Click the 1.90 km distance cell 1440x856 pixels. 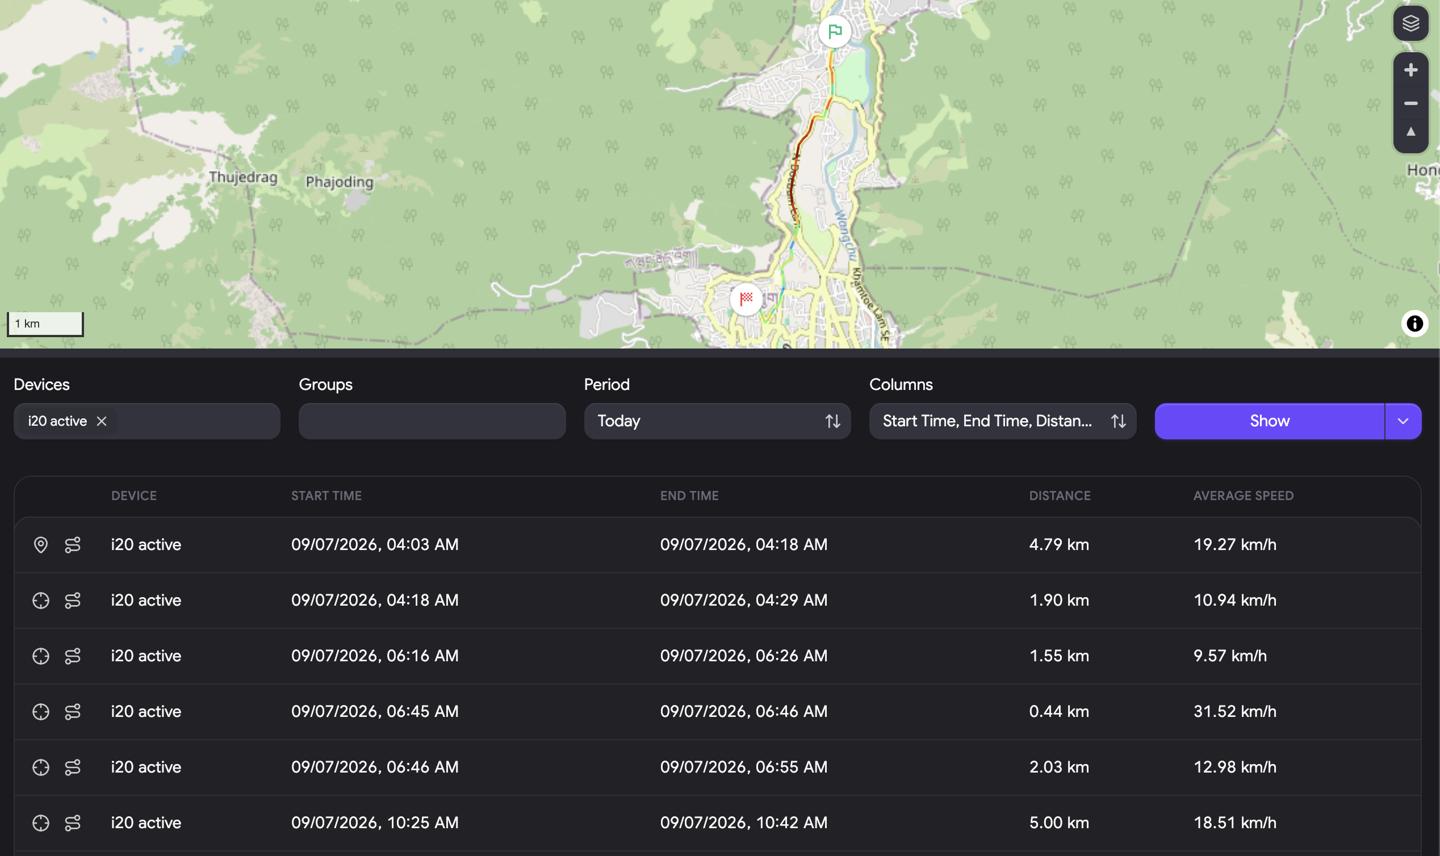(1058, 601)
